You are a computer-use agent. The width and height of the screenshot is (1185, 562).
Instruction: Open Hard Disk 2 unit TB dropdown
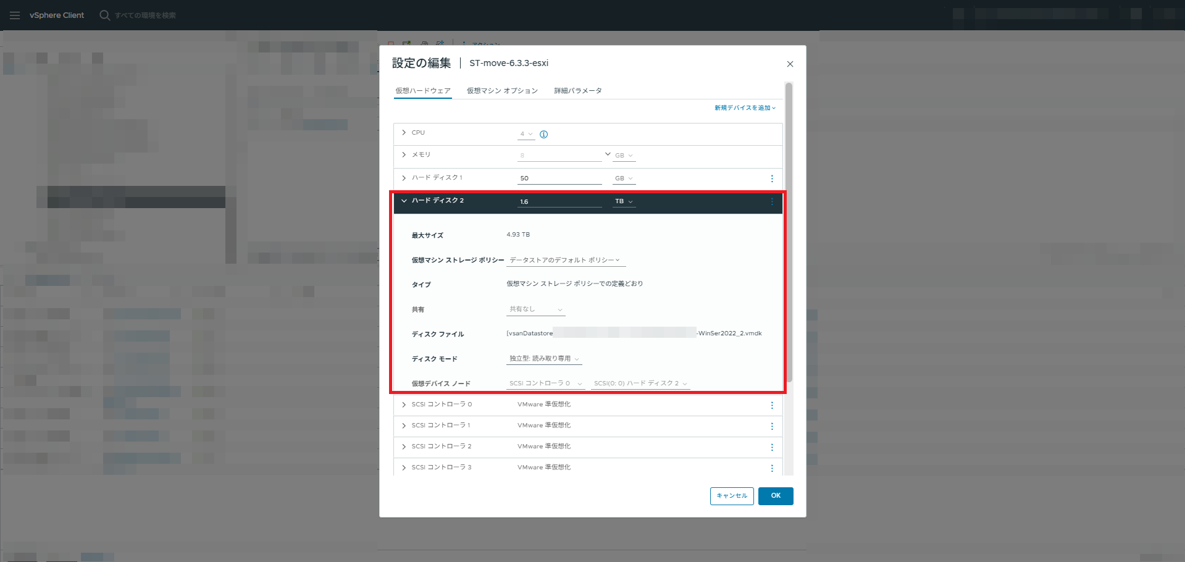[624, 201]
